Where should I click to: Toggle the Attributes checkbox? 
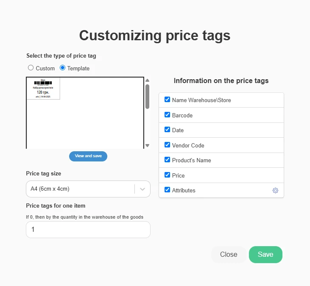pos(167,190)
